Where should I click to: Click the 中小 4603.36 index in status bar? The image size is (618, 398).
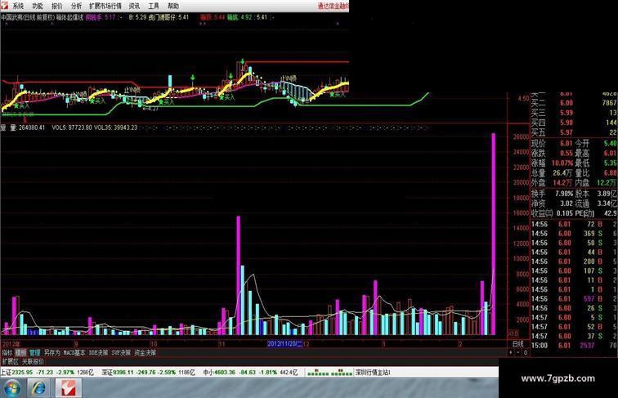(251, 373)
